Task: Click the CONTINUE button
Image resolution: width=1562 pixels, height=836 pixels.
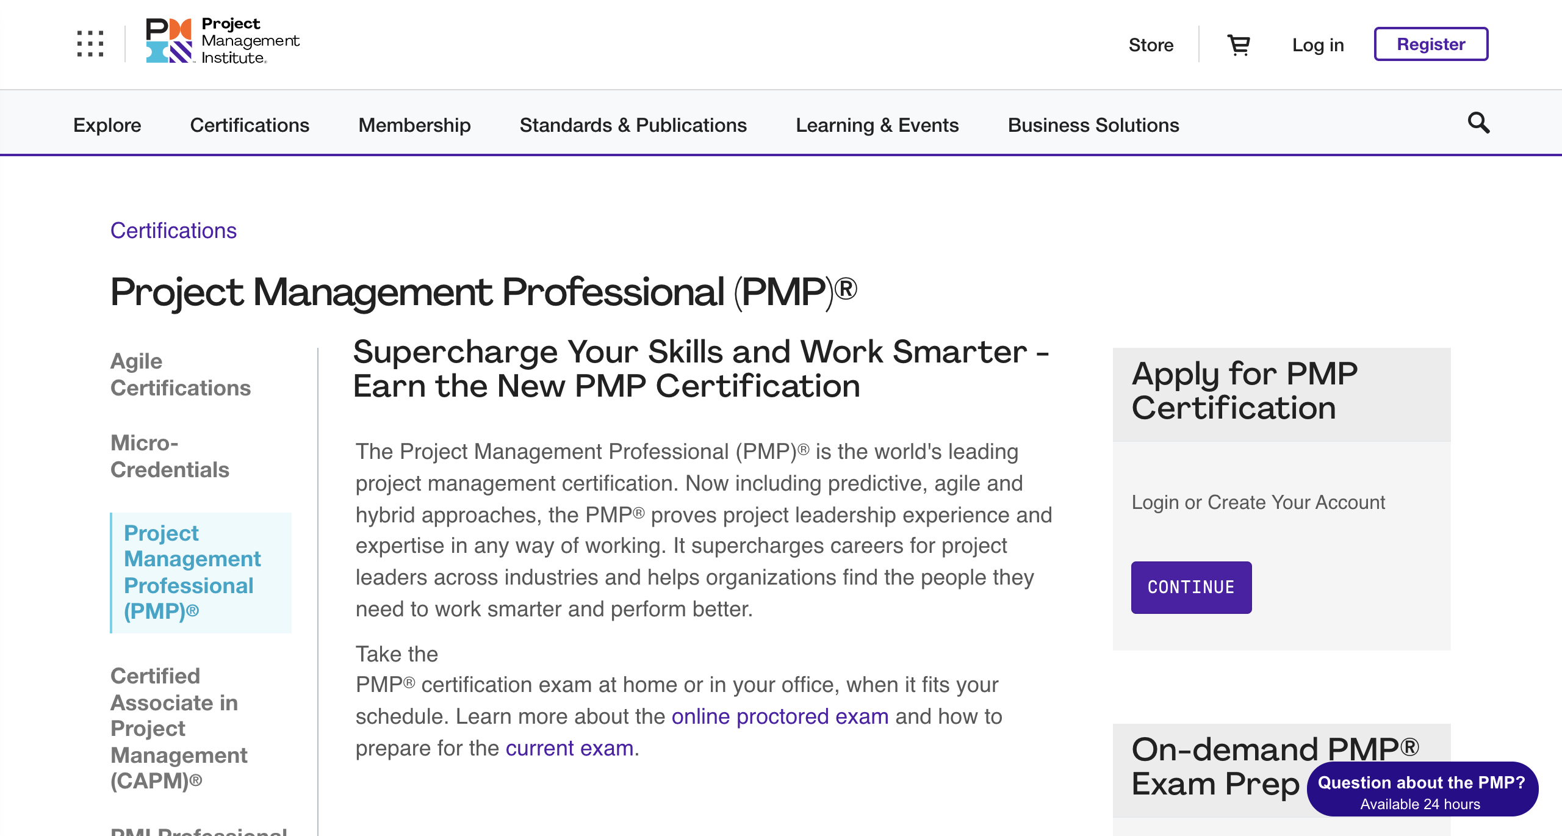Action: [1191, 587]
